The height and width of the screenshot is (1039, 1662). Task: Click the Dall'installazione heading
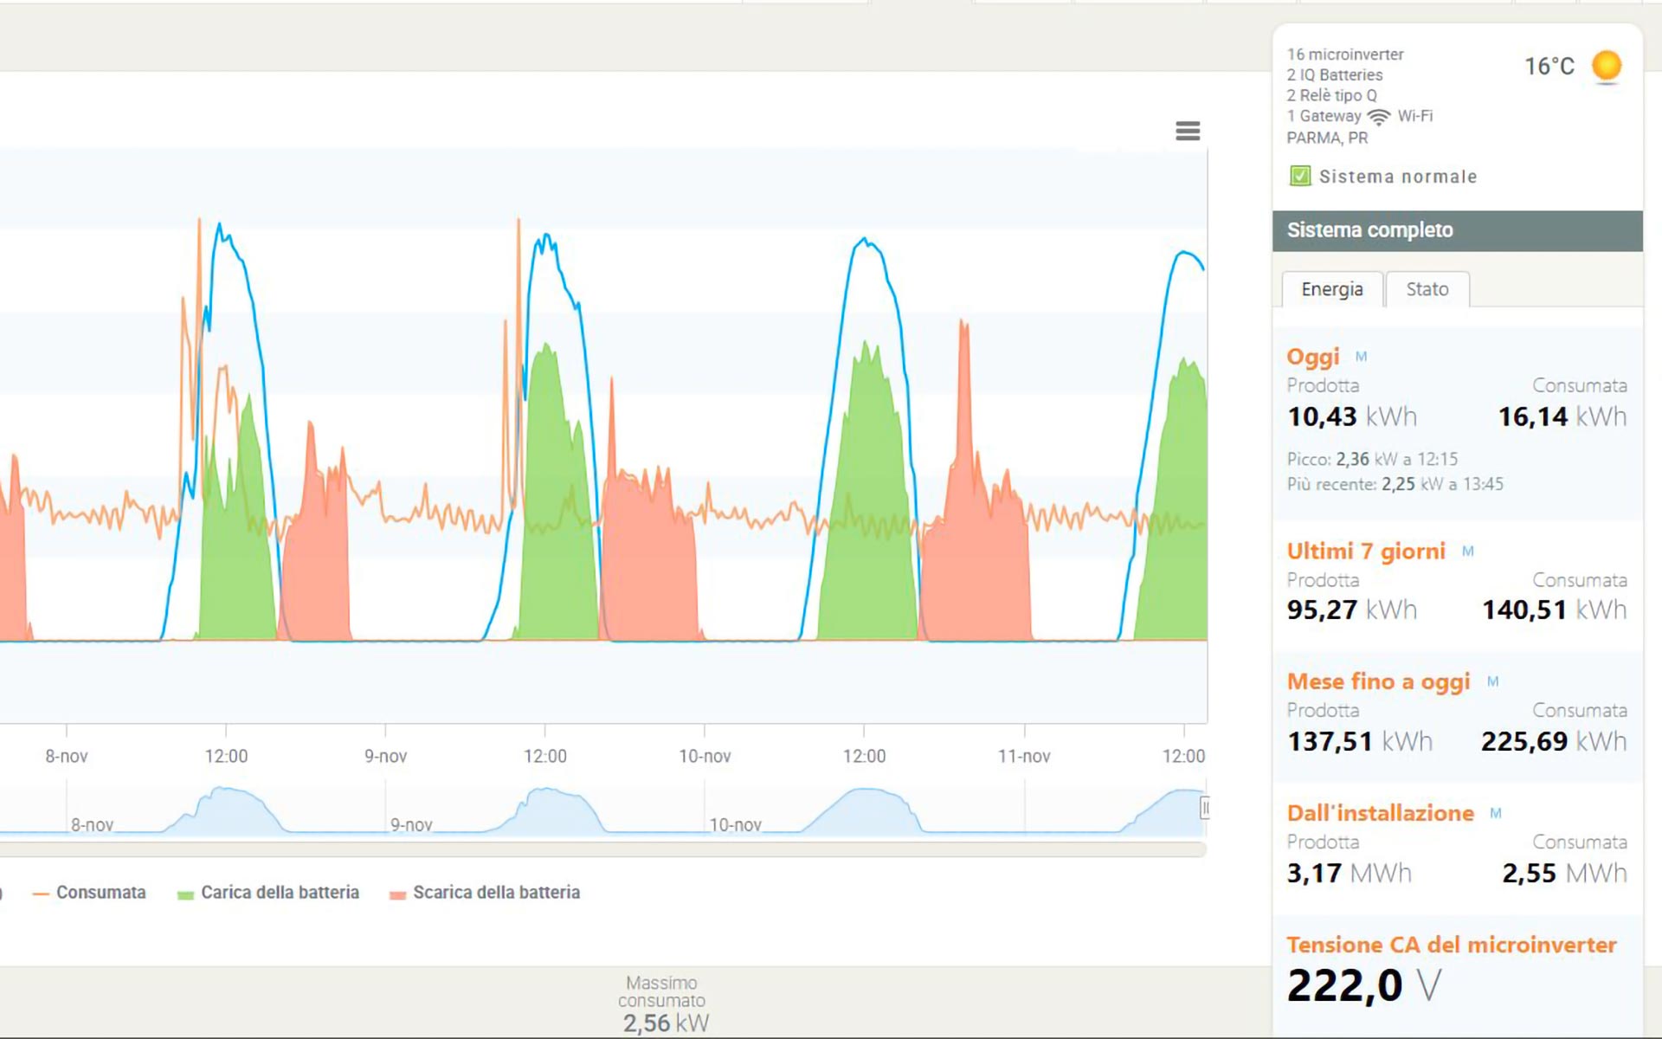pyautogui.click(x=1380, y=813)
